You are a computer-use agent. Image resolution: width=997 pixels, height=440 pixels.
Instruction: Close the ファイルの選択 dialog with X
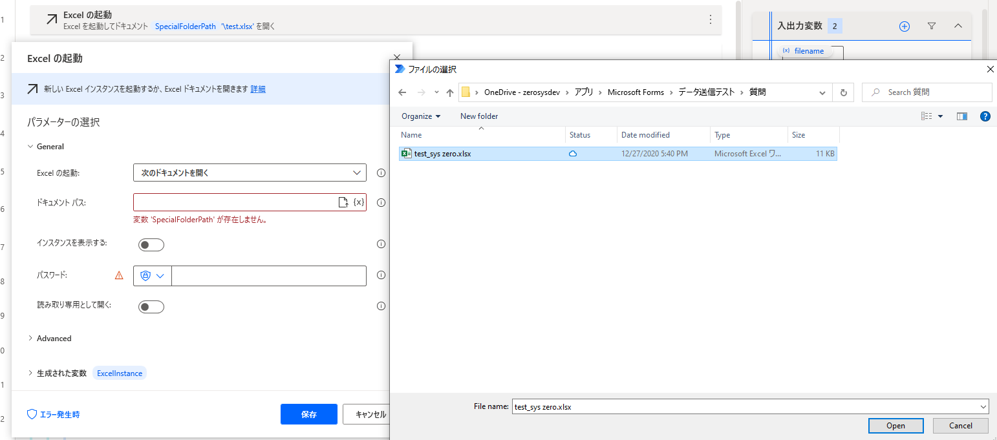point(990,69)
